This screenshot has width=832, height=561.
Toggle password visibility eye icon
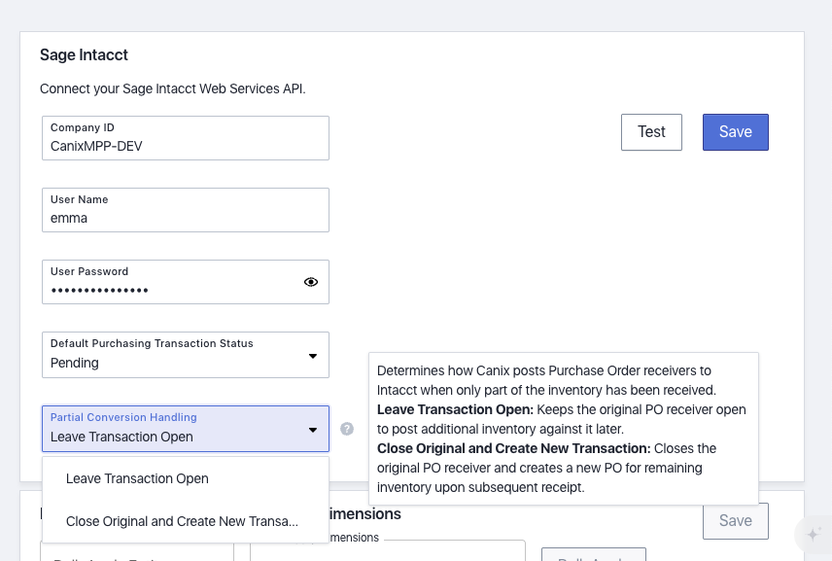tap(311, 282)
